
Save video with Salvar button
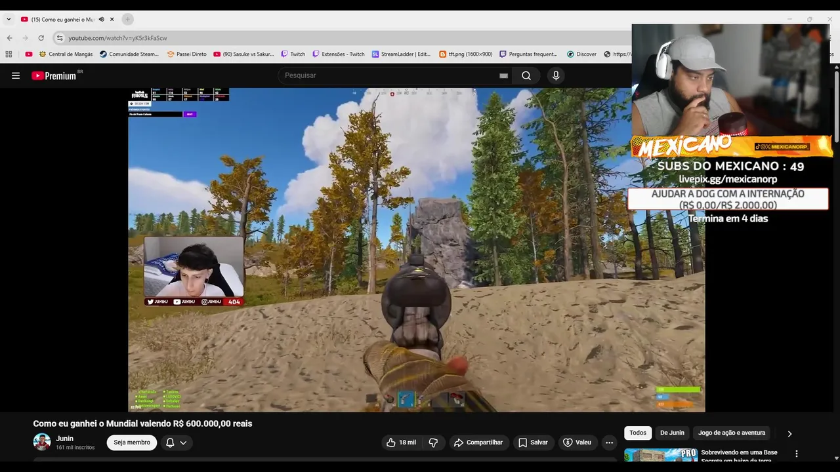[x=533, y=442]
